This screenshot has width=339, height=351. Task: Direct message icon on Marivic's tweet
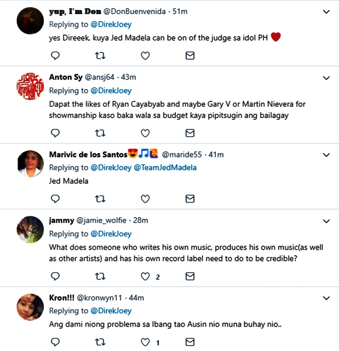190,199
